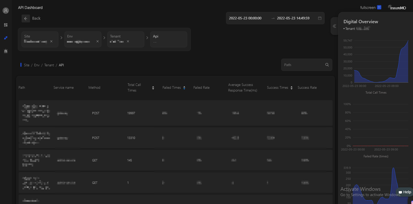The height and width of the screenshot is (204, 413).
Task: Click the Method column header
Action: [94, 87]
